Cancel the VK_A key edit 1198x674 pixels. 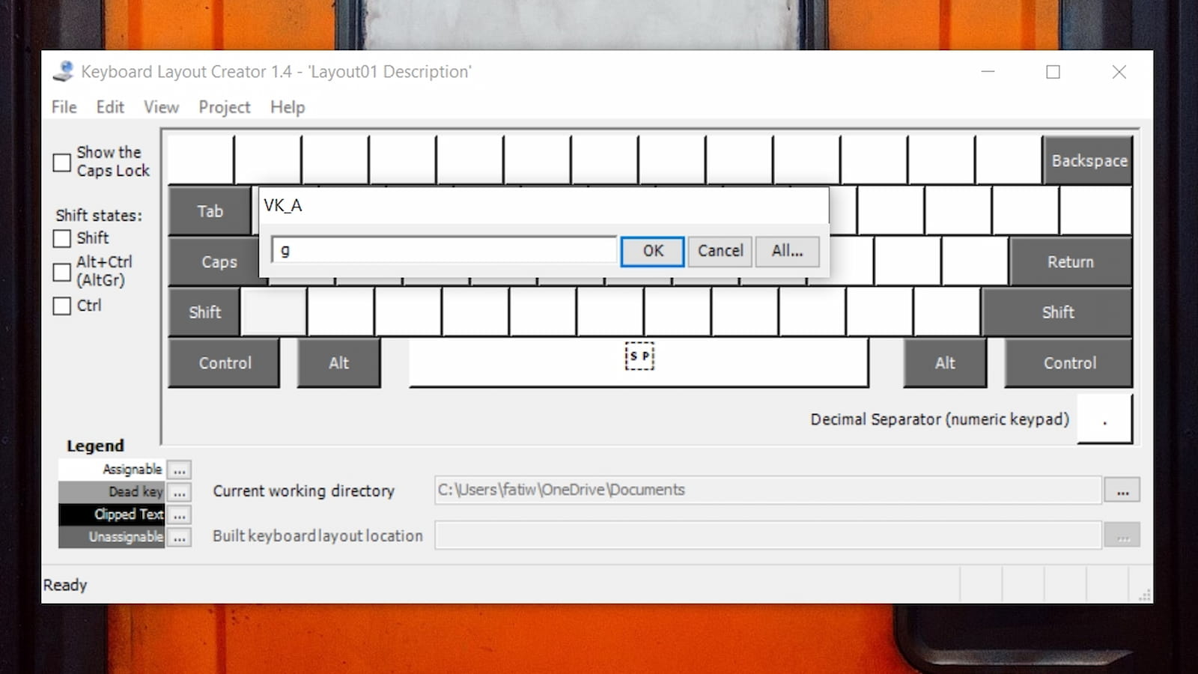click(x=720, y=251)
